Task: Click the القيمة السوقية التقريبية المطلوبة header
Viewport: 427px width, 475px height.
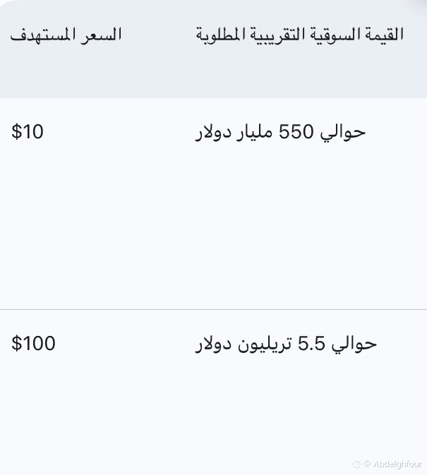Action: point(299,35)
